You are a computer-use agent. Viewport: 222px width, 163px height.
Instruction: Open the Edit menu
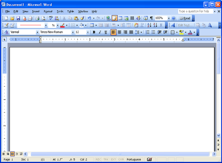[16, 11]
